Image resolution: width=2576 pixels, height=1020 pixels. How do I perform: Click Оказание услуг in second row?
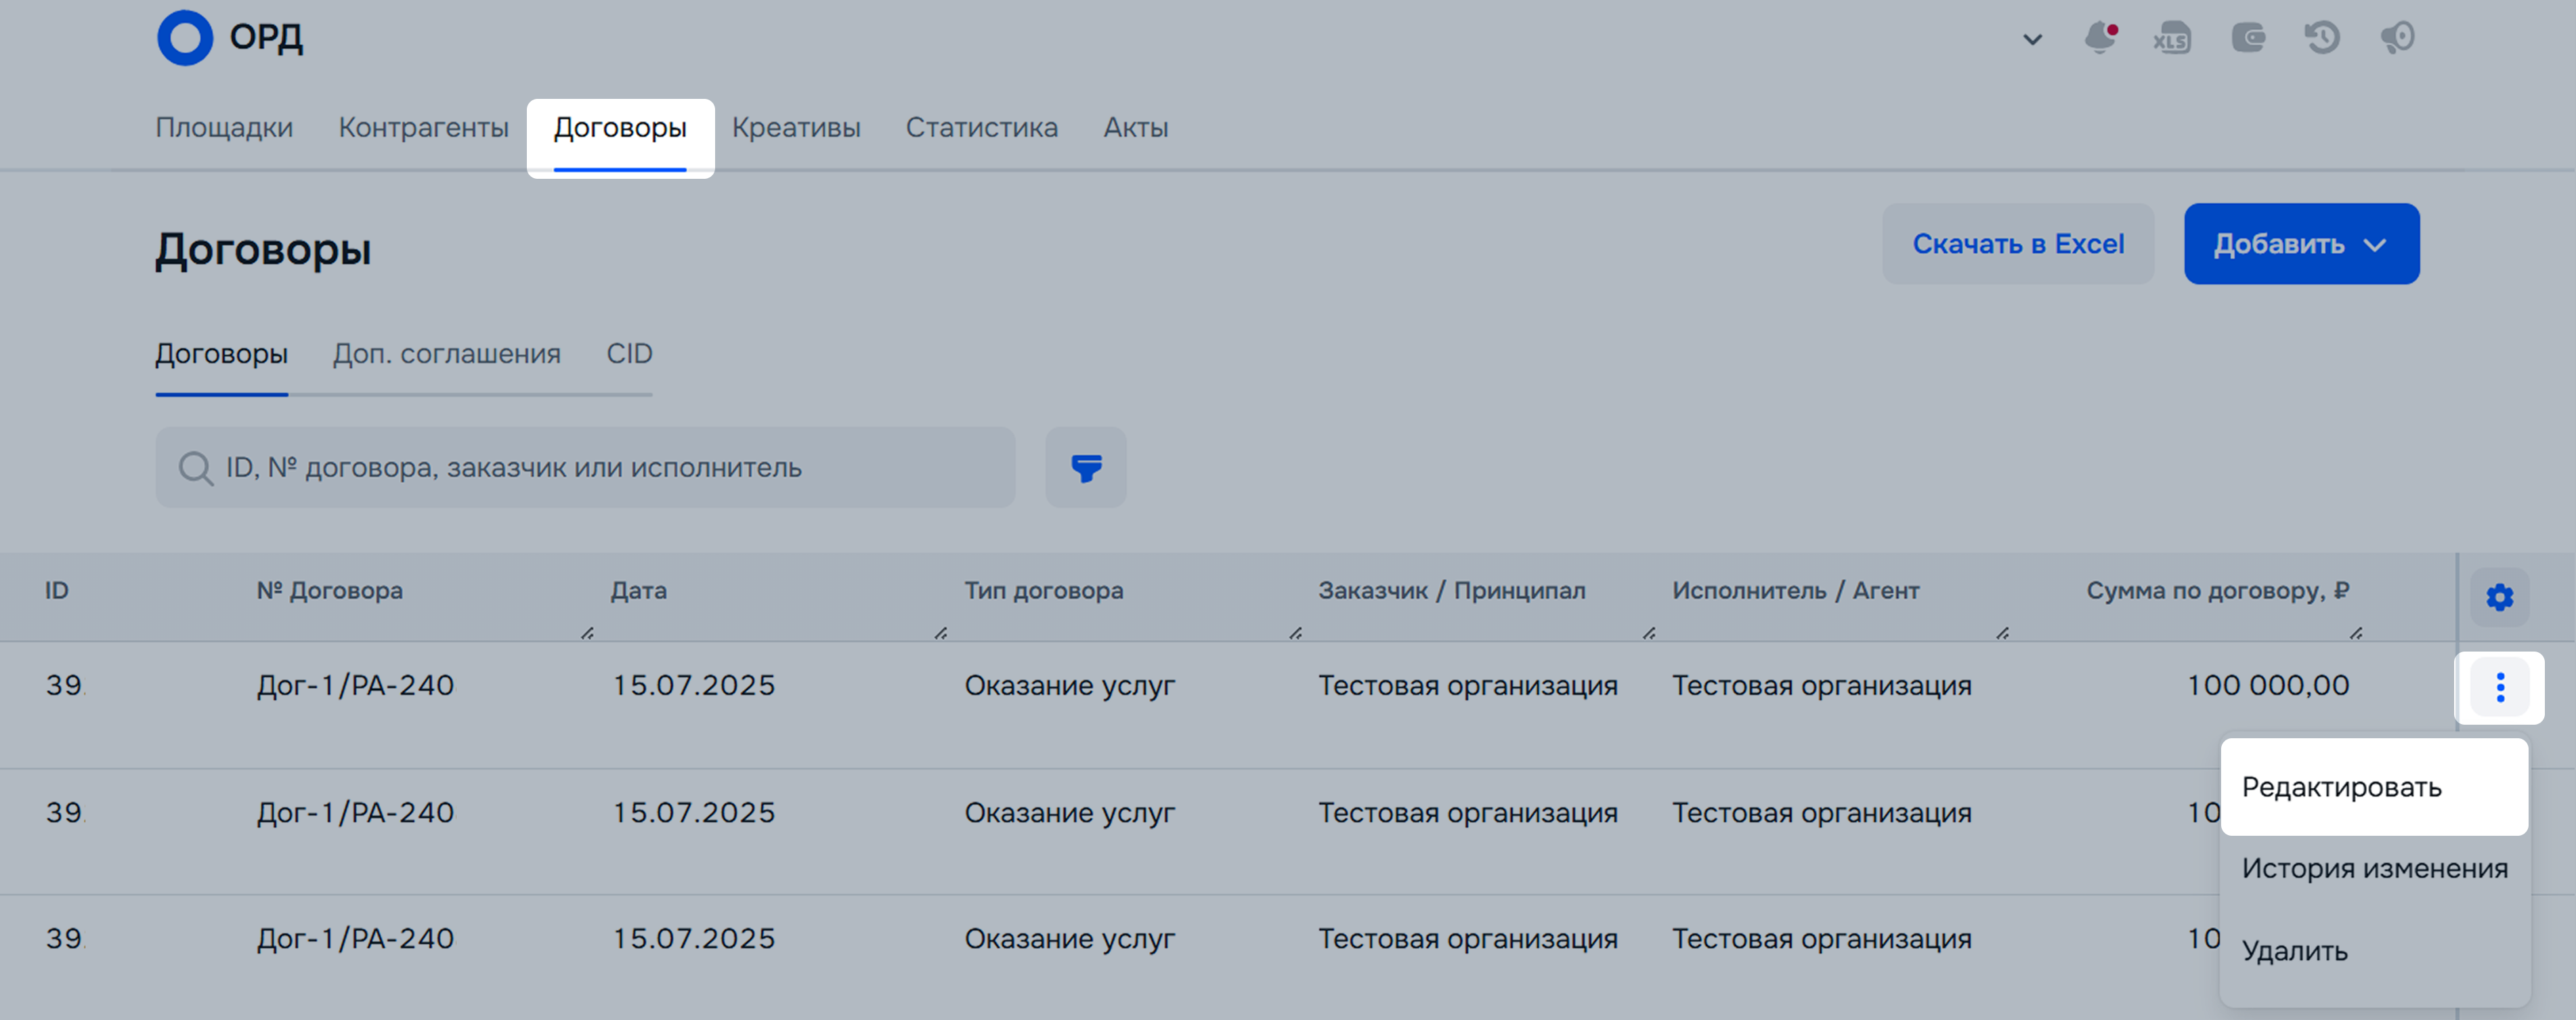point(1069,813)
